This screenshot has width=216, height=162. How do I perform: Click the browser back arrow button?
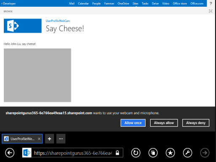click(x=10, y=153)
